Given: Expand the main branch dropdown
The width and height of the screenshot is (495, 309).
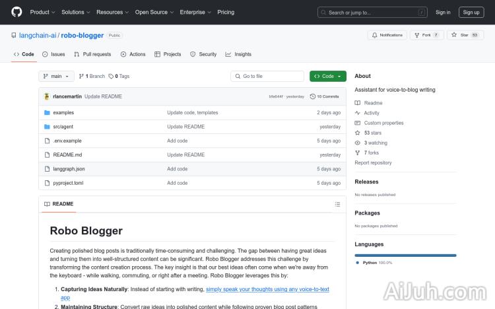Looking at the screenshot, I should (55, 76).
